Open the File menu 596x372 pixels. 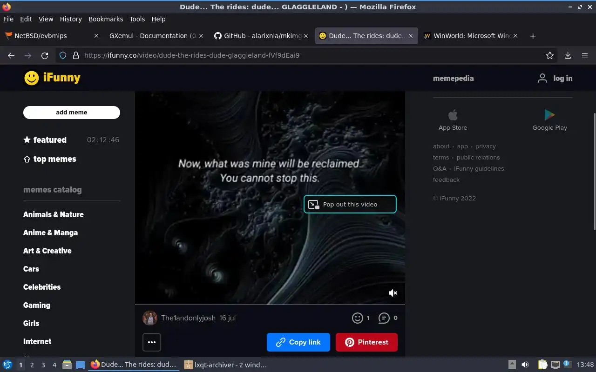click(8, 19)
